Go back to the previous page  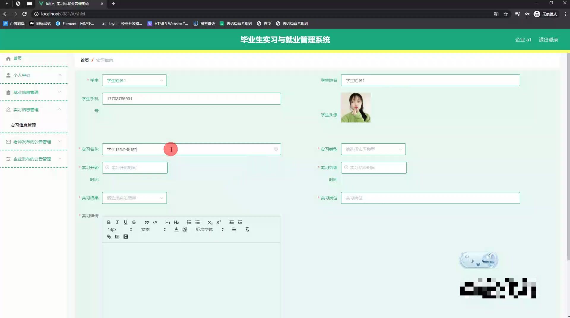5,14
